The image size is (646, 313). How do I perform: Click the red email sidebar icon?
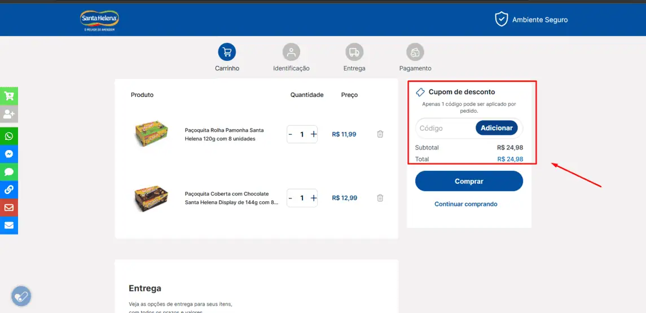8,207
